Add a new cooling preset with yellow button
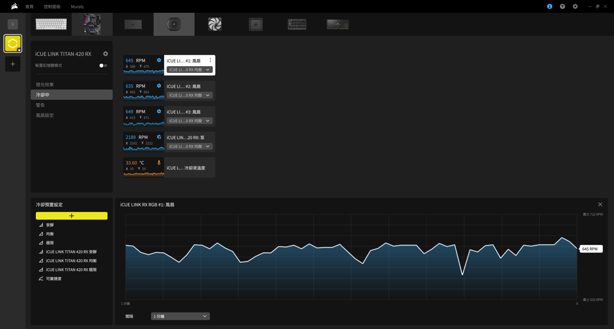Image resolution: width=614 pixels, height=329 pixels. coord(72,216)
